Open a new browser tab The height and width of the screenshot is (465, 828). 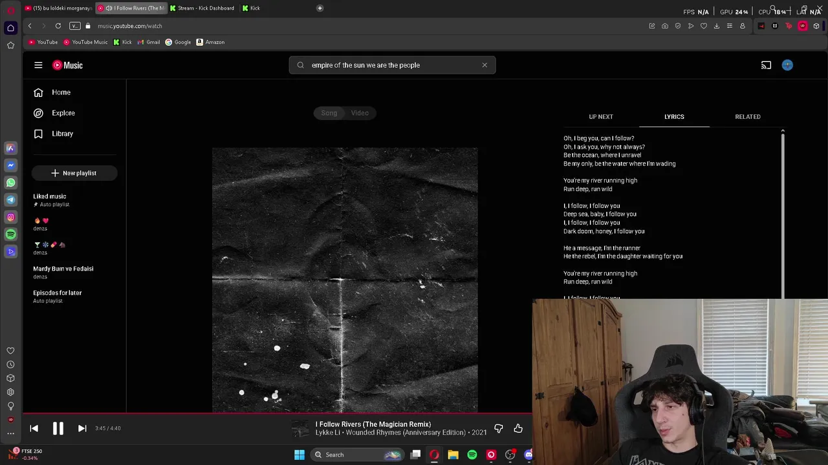tap(320, 8)
